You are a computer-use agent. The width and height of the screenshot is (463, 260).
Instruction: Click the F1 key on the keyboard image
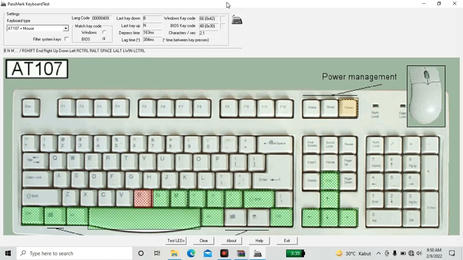[x=66, y=108]
